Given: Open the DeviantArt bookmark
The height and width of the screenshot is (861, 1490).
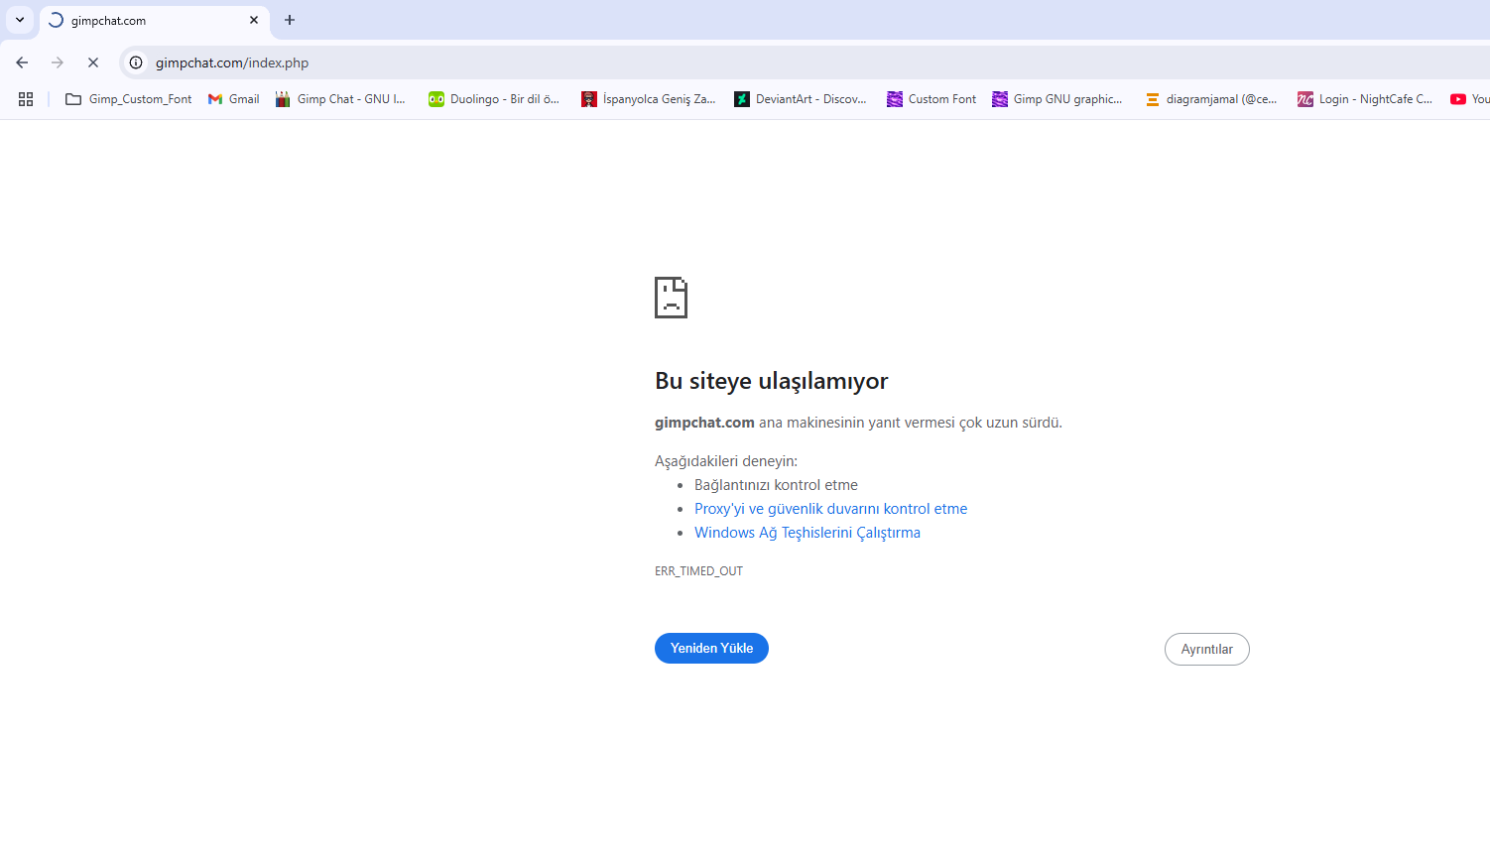Looking at the screenshot, I should click(800, 99).
